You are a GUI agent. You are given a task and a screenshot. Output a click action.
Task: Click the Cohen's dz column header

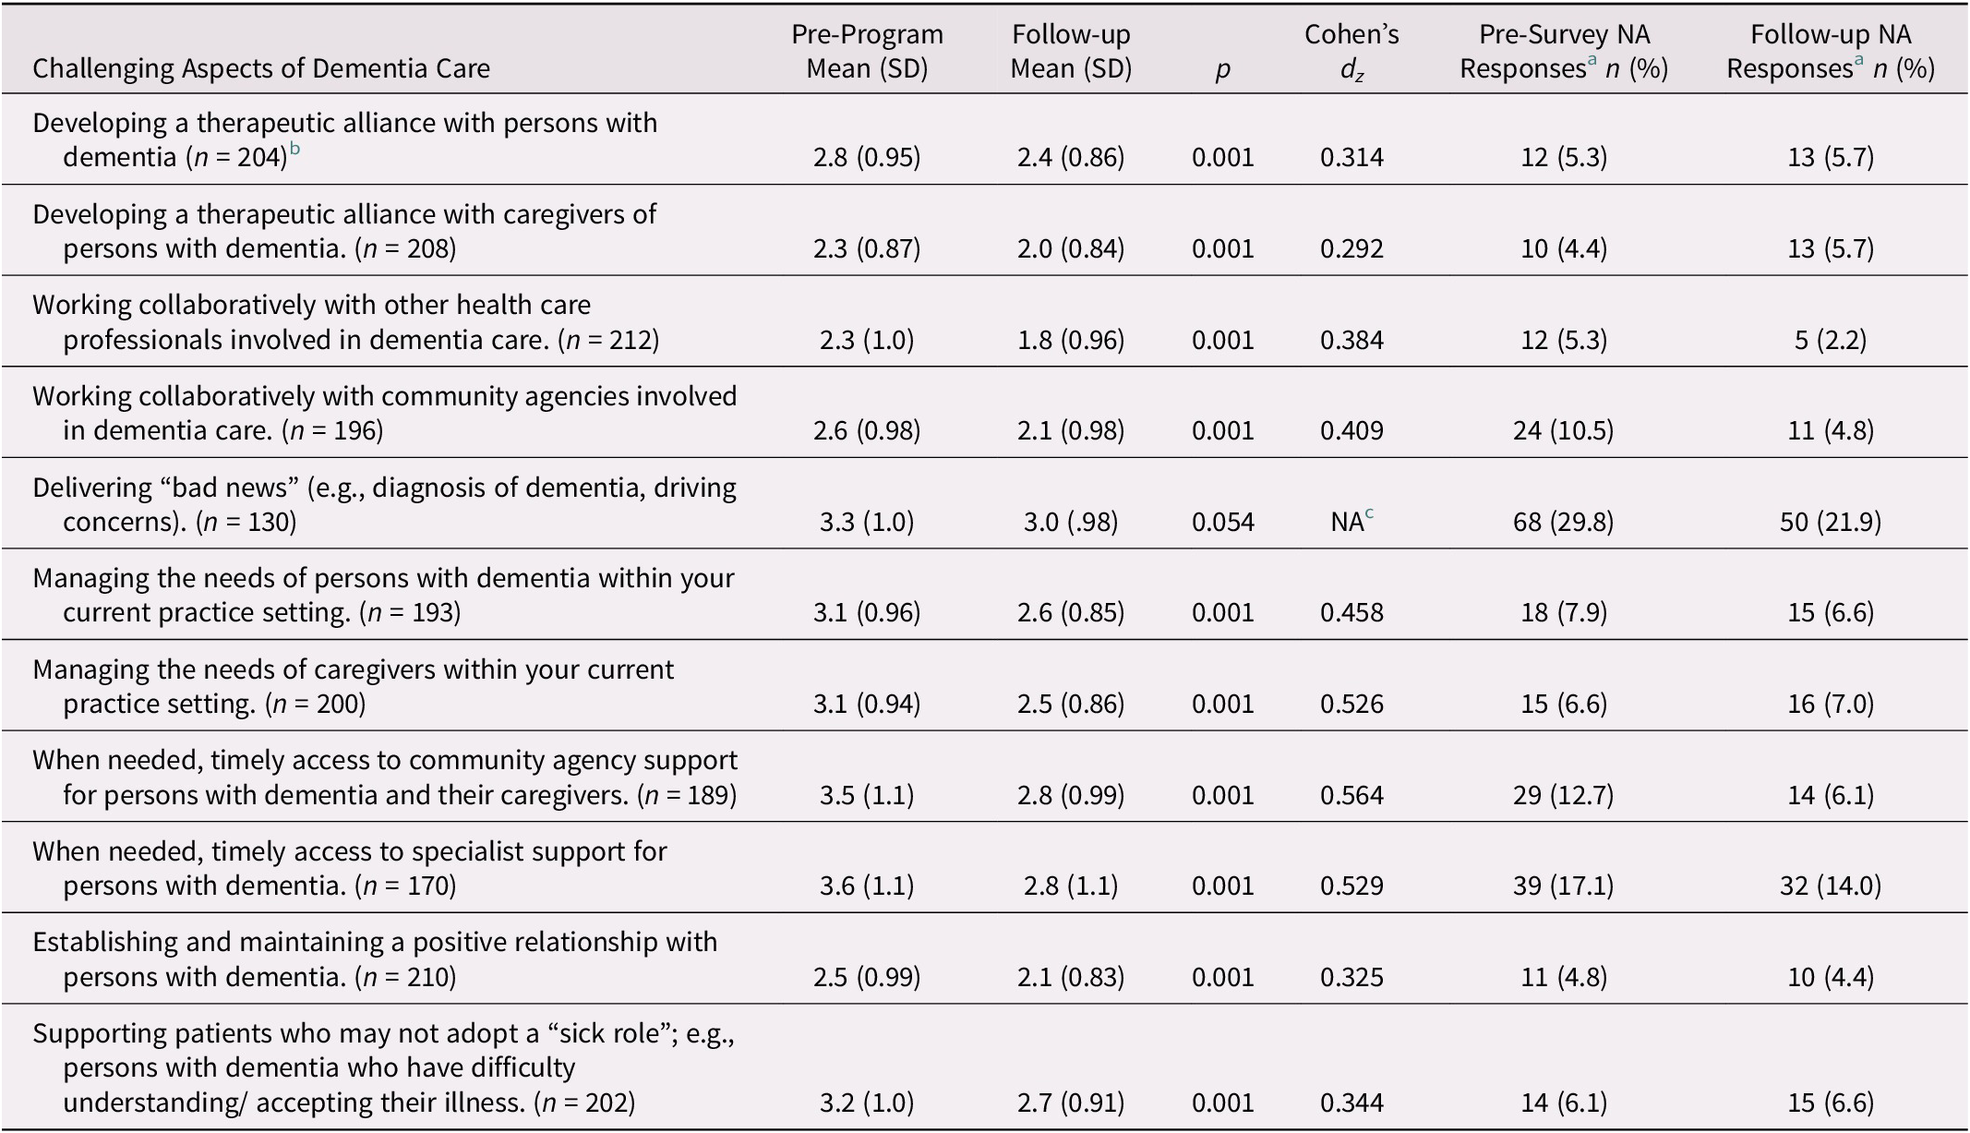pyautogui.click(x=1351, y=52)
